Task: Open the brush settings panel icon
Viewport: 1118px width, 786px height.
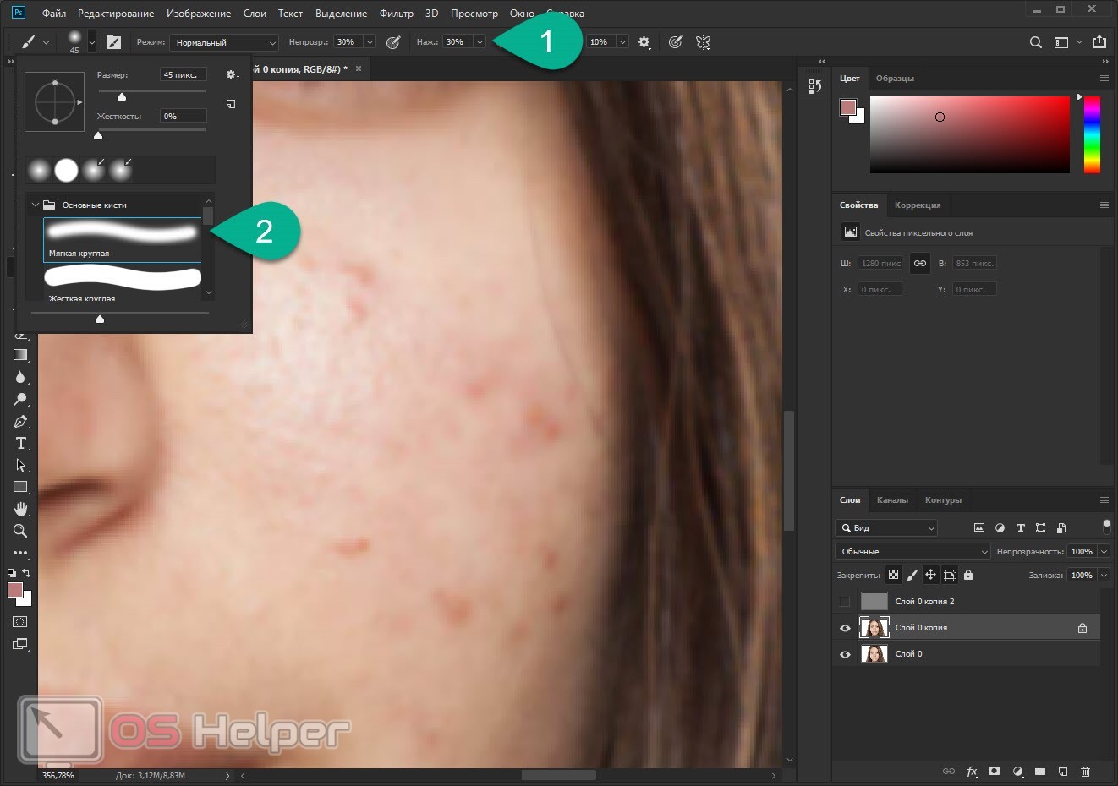Action: click(113, 41)
